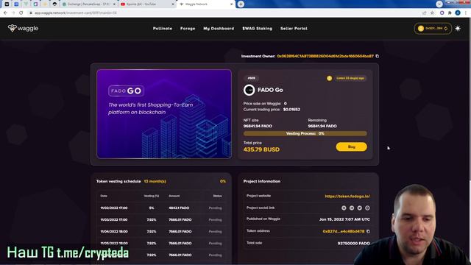Click the 11/03/2022 vesting row date
Viewport: 471px width, 265px height.
pyautogui.click(x=114, y=219)
